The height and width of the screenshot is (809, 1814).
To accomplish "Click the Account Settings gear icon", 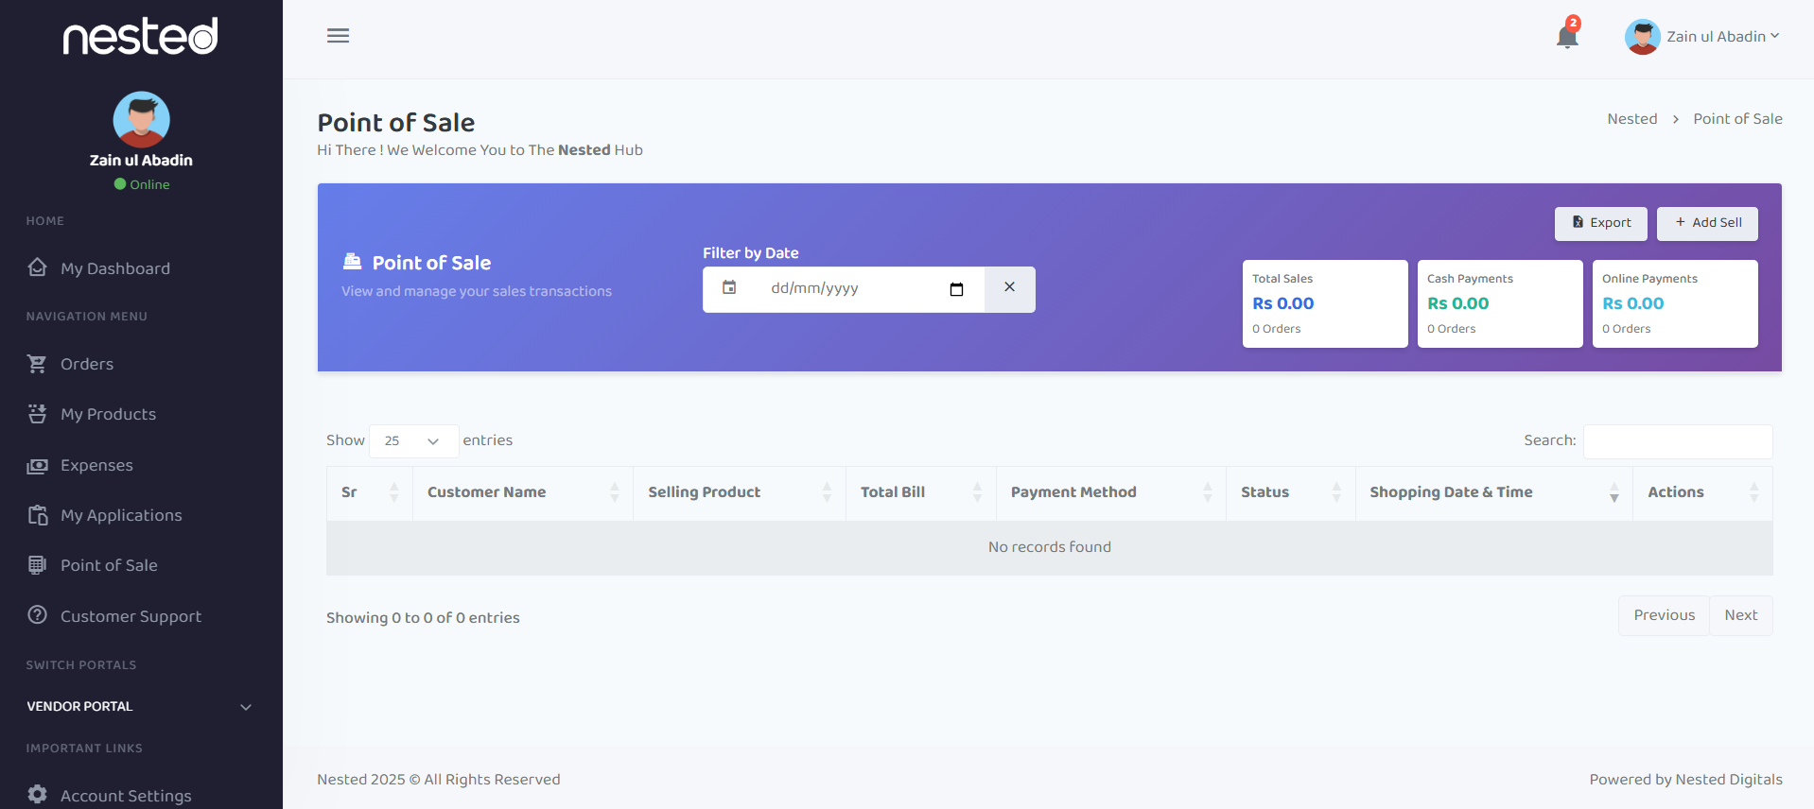I will 37,795.
